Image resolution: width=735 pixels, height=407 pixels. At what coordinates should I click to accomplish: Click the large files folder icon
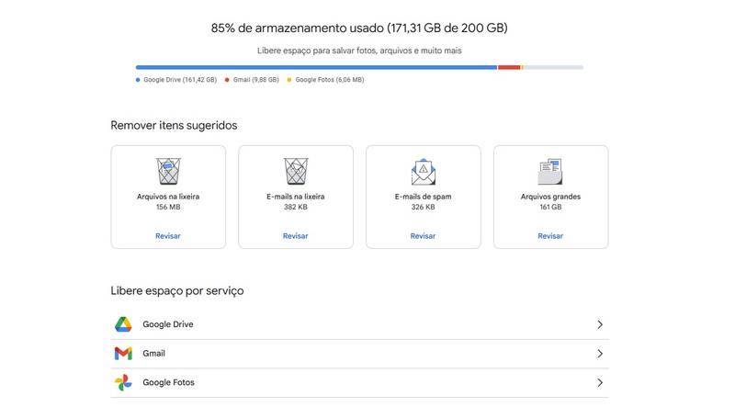550,172
